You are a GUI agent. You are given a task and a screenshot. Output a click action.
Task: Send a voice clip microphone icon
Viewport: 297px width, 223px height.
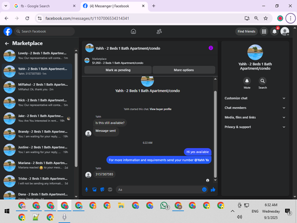click(x=87, y=190)
